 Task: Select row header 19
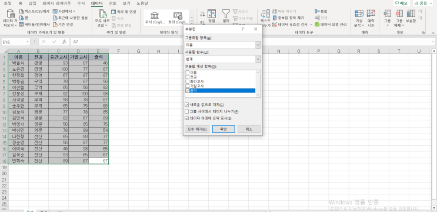point(4,167)
